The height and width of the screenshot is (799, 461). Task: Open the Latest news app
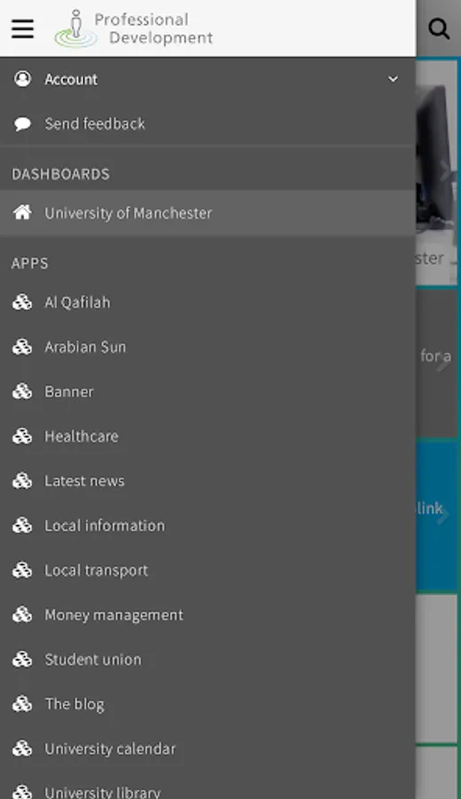207,481
